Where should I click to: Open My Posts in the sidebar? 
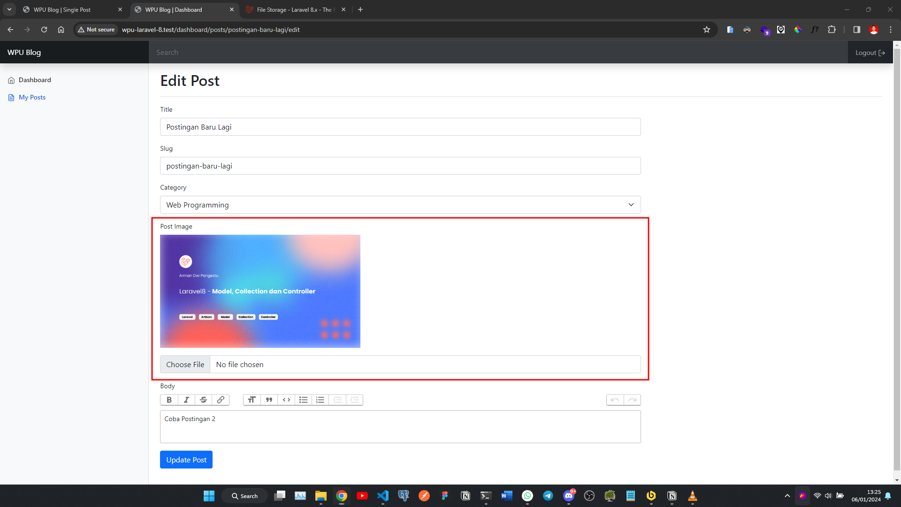tap(32, 97)
